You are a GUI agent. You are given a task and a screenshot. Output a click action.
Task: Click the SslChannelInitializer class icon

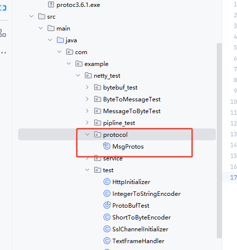(x=107, y=229)
